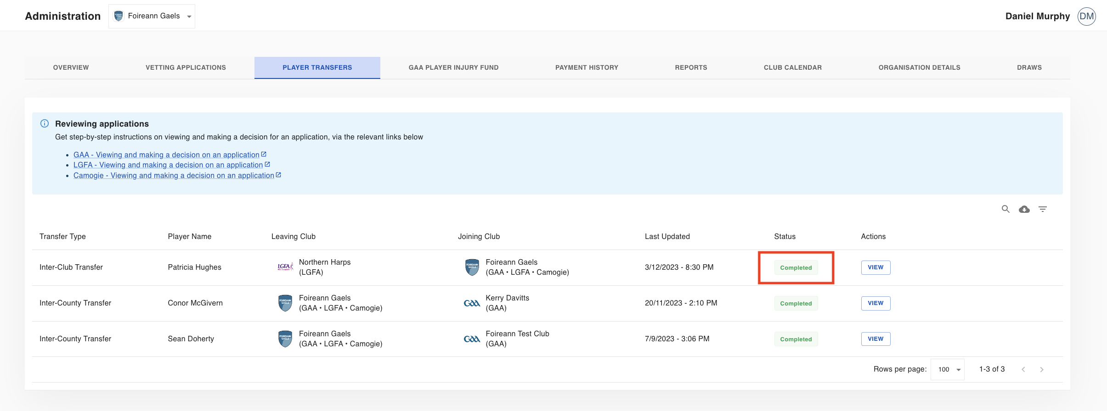
Task: Open GAA Player Injury Fund tab
Action: coord(453,67)
